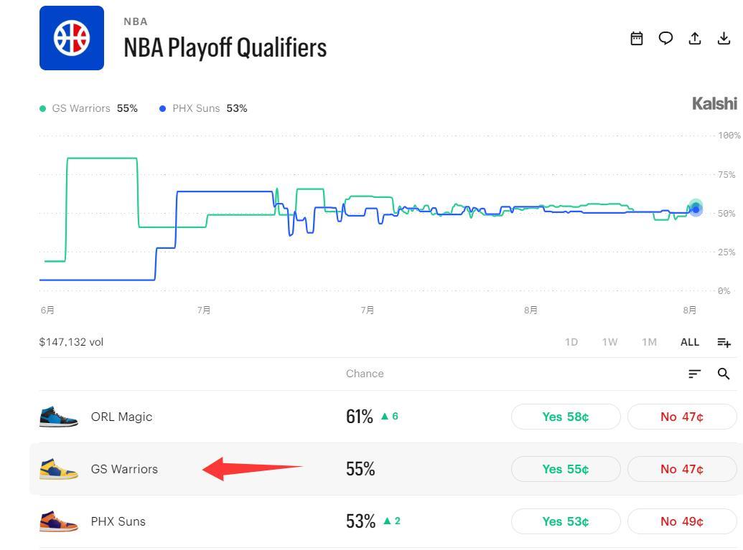Click the add-series icon beside ALL
The width and height of the screenshot is (743, 550).
pos(724,342)
